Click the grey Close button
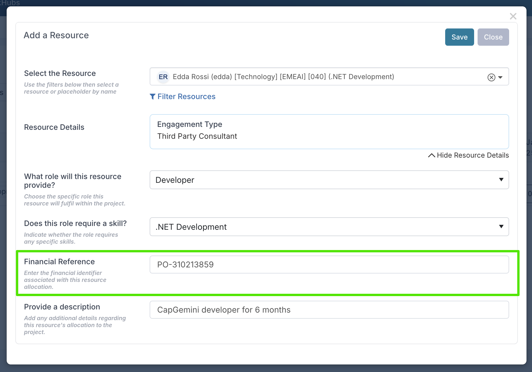532x372 pixels. pyautogui.click(x=493, y=37)
